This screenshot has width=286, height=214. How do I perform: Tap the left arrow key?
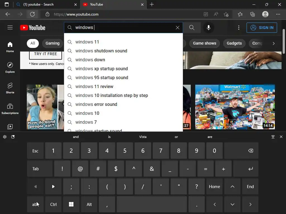[214, 204]
